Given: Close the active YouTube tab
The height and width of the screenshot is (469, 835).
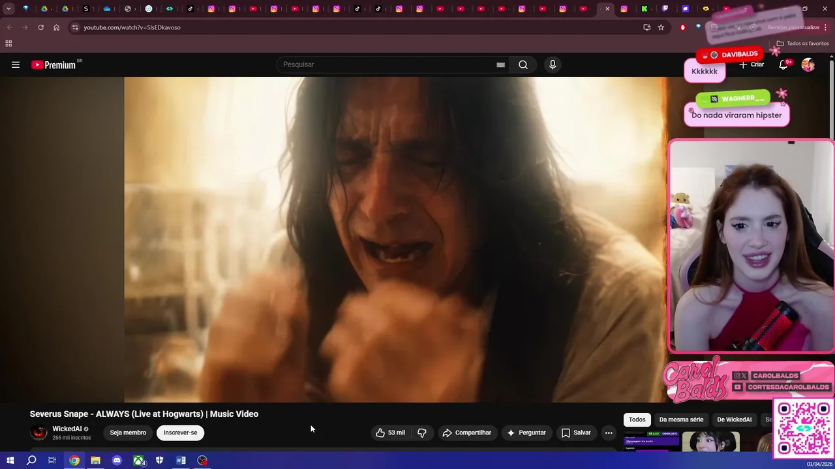Looking at the screenshot, I should pyautogui.click(x=607, y=8).
